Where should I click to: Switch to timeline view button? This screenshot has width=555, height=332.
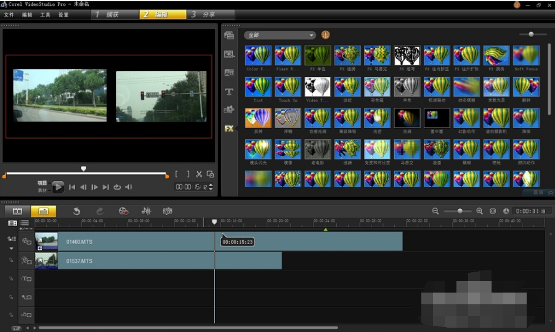click(x=44, y=211)
